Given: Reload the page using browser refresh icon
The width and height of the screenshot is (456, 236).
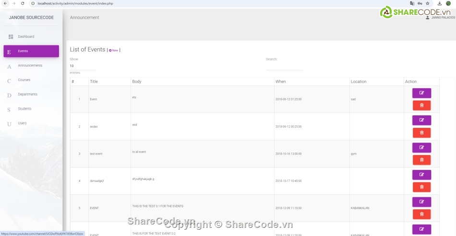Looking at the screenshot, I should 23,3.
